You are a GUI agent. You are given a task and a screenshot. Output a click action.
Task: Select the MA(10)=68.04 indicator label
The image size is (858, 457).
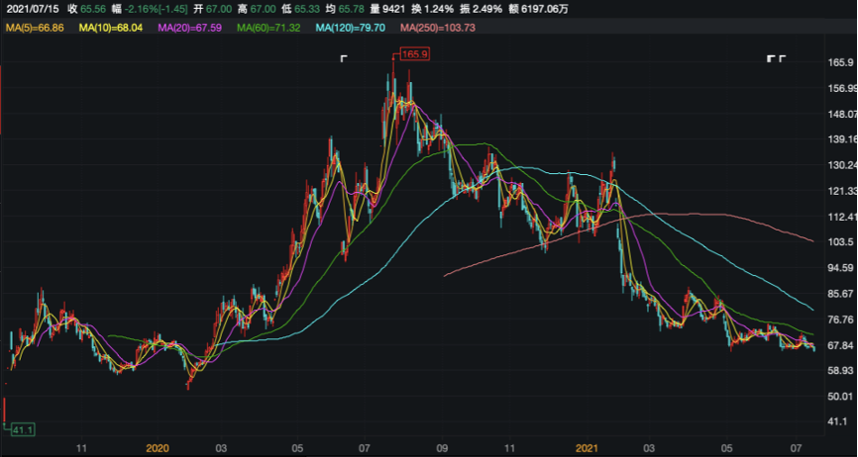(x=111, y=28)
